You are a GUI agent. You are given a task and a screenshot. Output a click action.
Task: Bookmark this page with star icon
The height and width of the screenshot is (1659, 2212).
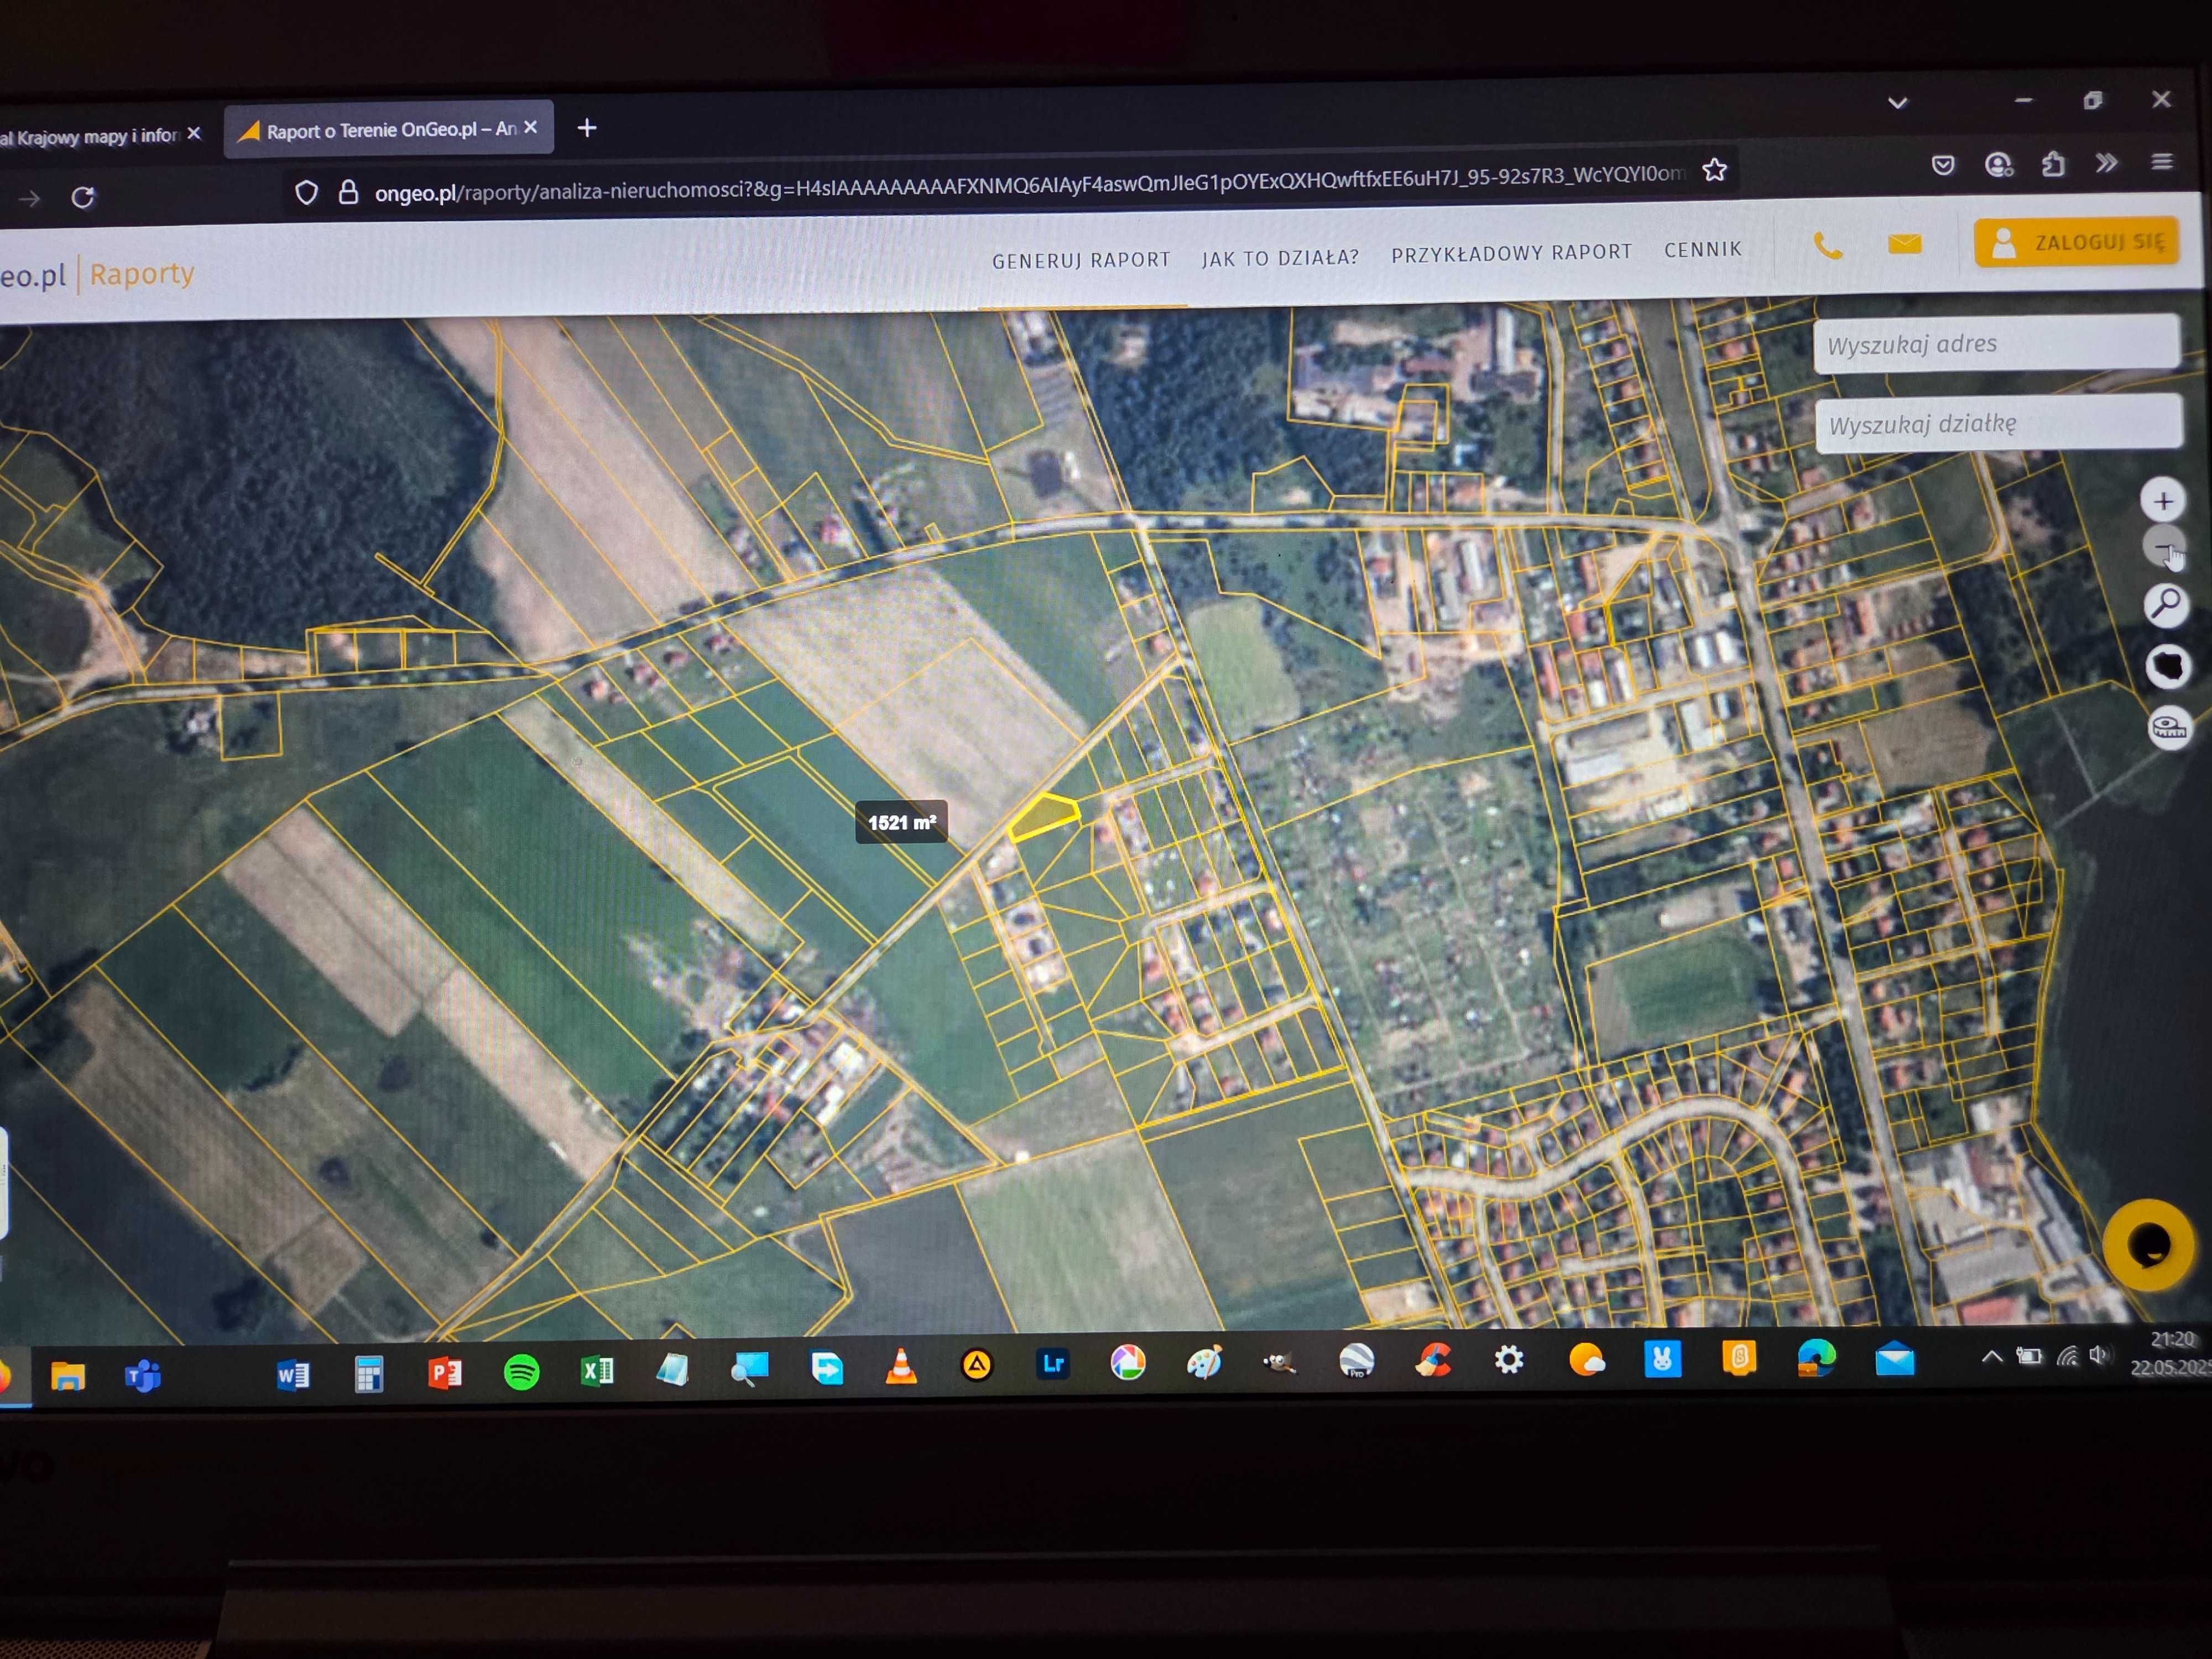(x=1715, y=170)
